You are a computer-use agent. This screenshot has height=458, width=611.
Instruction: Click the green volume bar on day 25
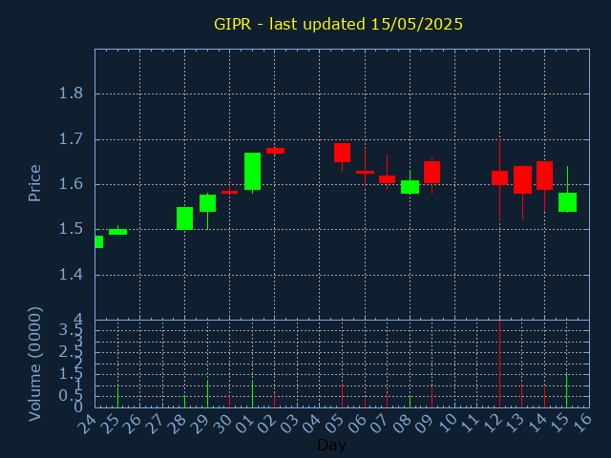click(x=117, y=397)
